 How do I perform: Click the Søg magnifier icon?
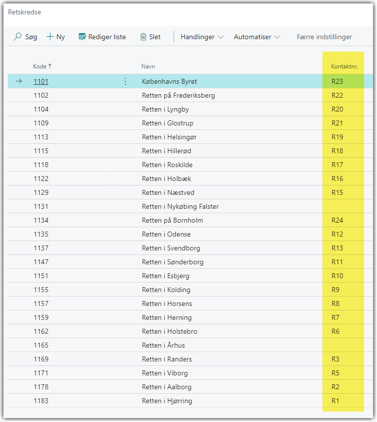(17, 37)
